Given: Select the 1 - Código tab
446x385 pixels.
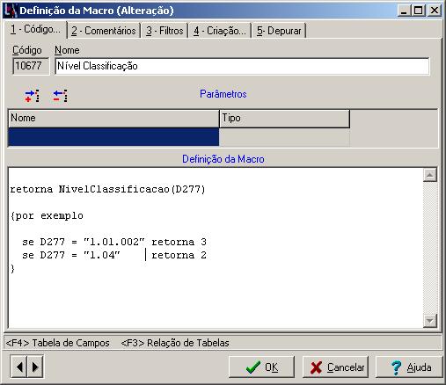Looking at the screenshot, I should [35, 30].
